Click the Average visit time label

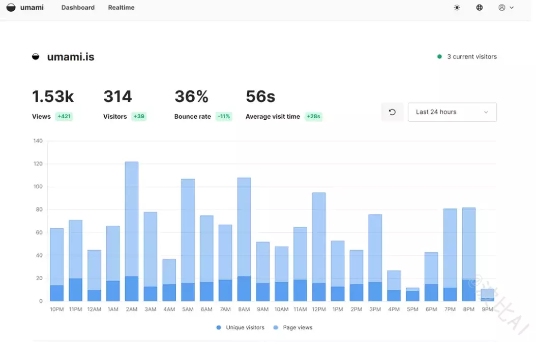coord(273,116)
